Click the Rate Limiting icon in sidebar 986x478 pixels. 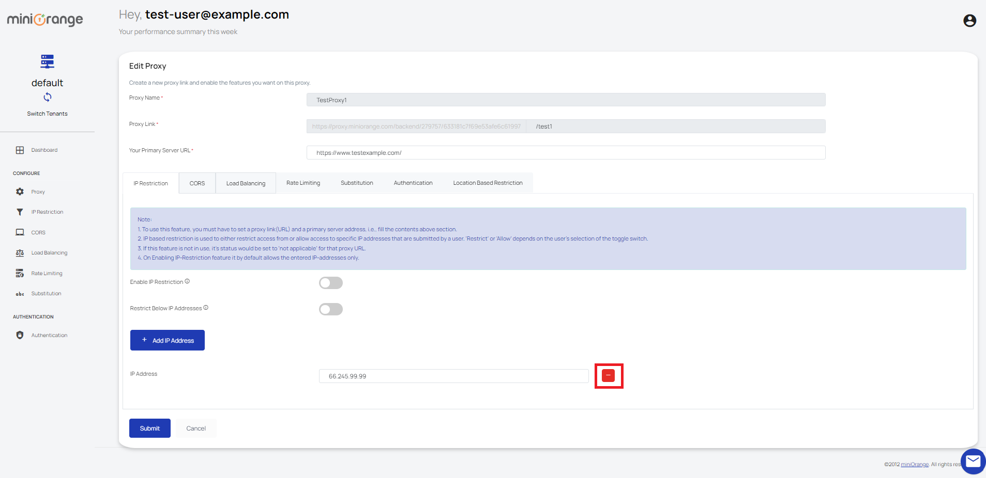20,273
